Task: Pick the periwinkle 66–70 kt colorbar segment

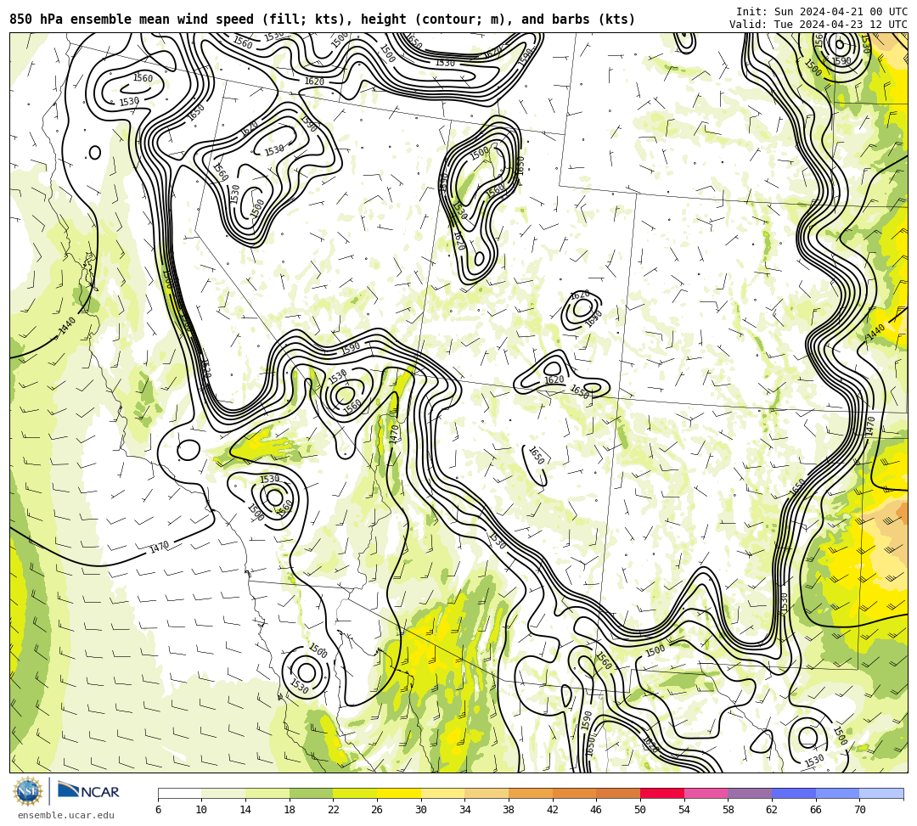Action: (837, 793)
